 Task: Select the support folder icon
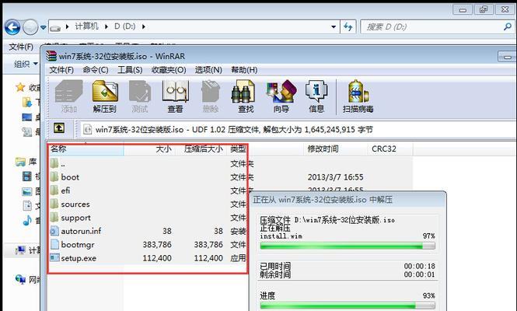pos(54,217)
